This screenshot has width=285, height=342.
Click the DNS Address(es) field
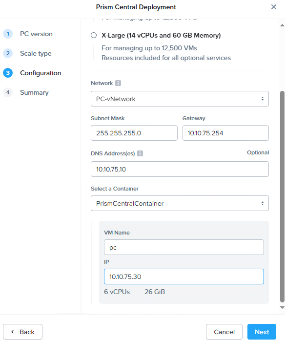coord(180,169)
